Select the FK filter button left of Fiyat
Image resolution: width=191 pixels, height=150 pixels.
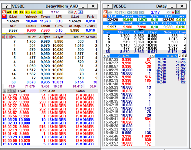point(13,91)
